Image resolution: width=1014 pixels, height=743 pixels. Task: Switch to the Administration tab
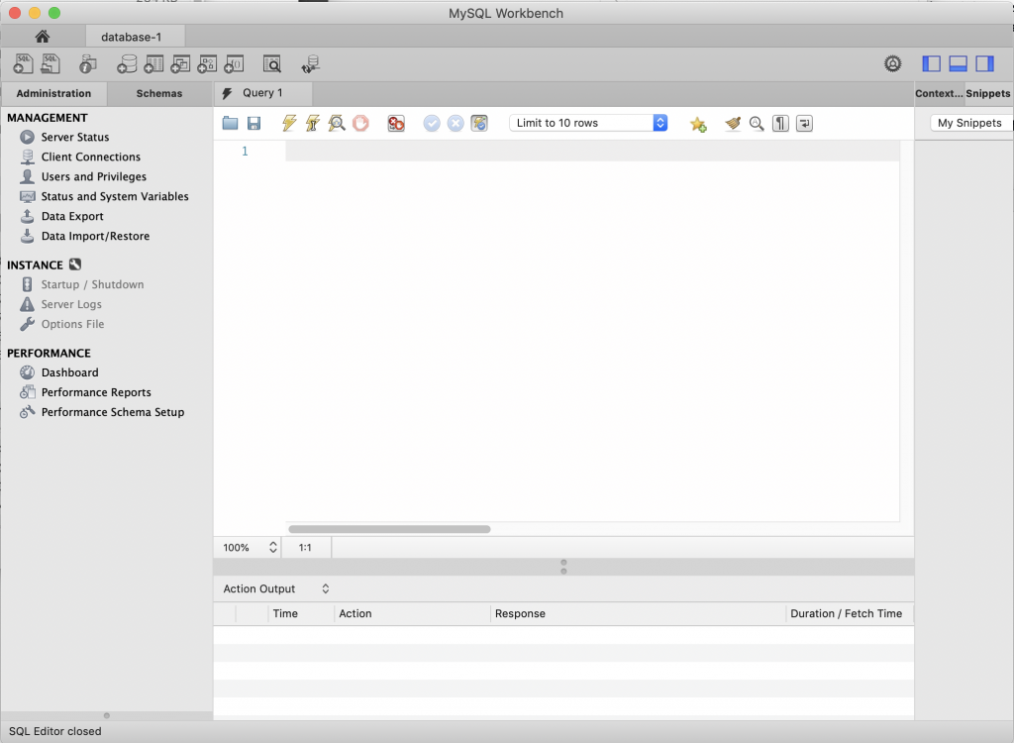click(53, 93)
